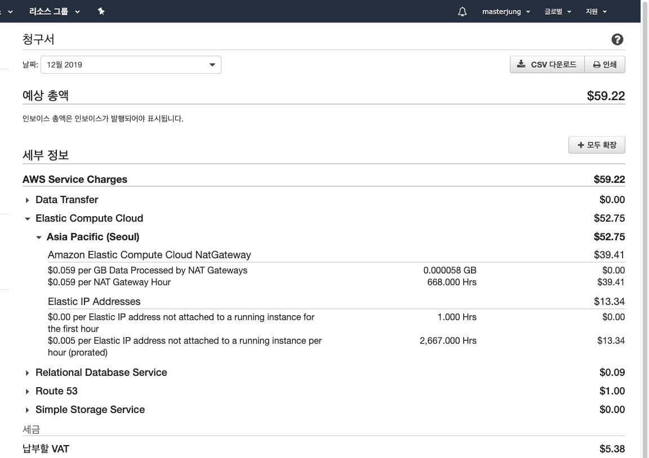Collapse the Asia Pacific (Seoul) region
Screen dimensions: 649x458
tap(38, 237)
